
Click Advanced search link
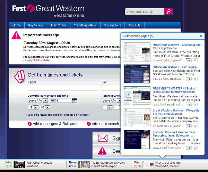pyautogui.click(x=105, y=124)
